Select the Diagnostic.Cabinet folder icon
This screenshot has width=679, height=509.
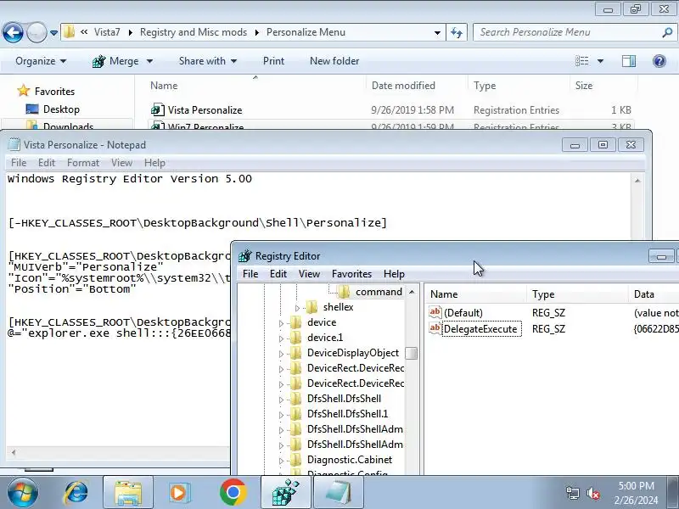[x=295, y=459]
